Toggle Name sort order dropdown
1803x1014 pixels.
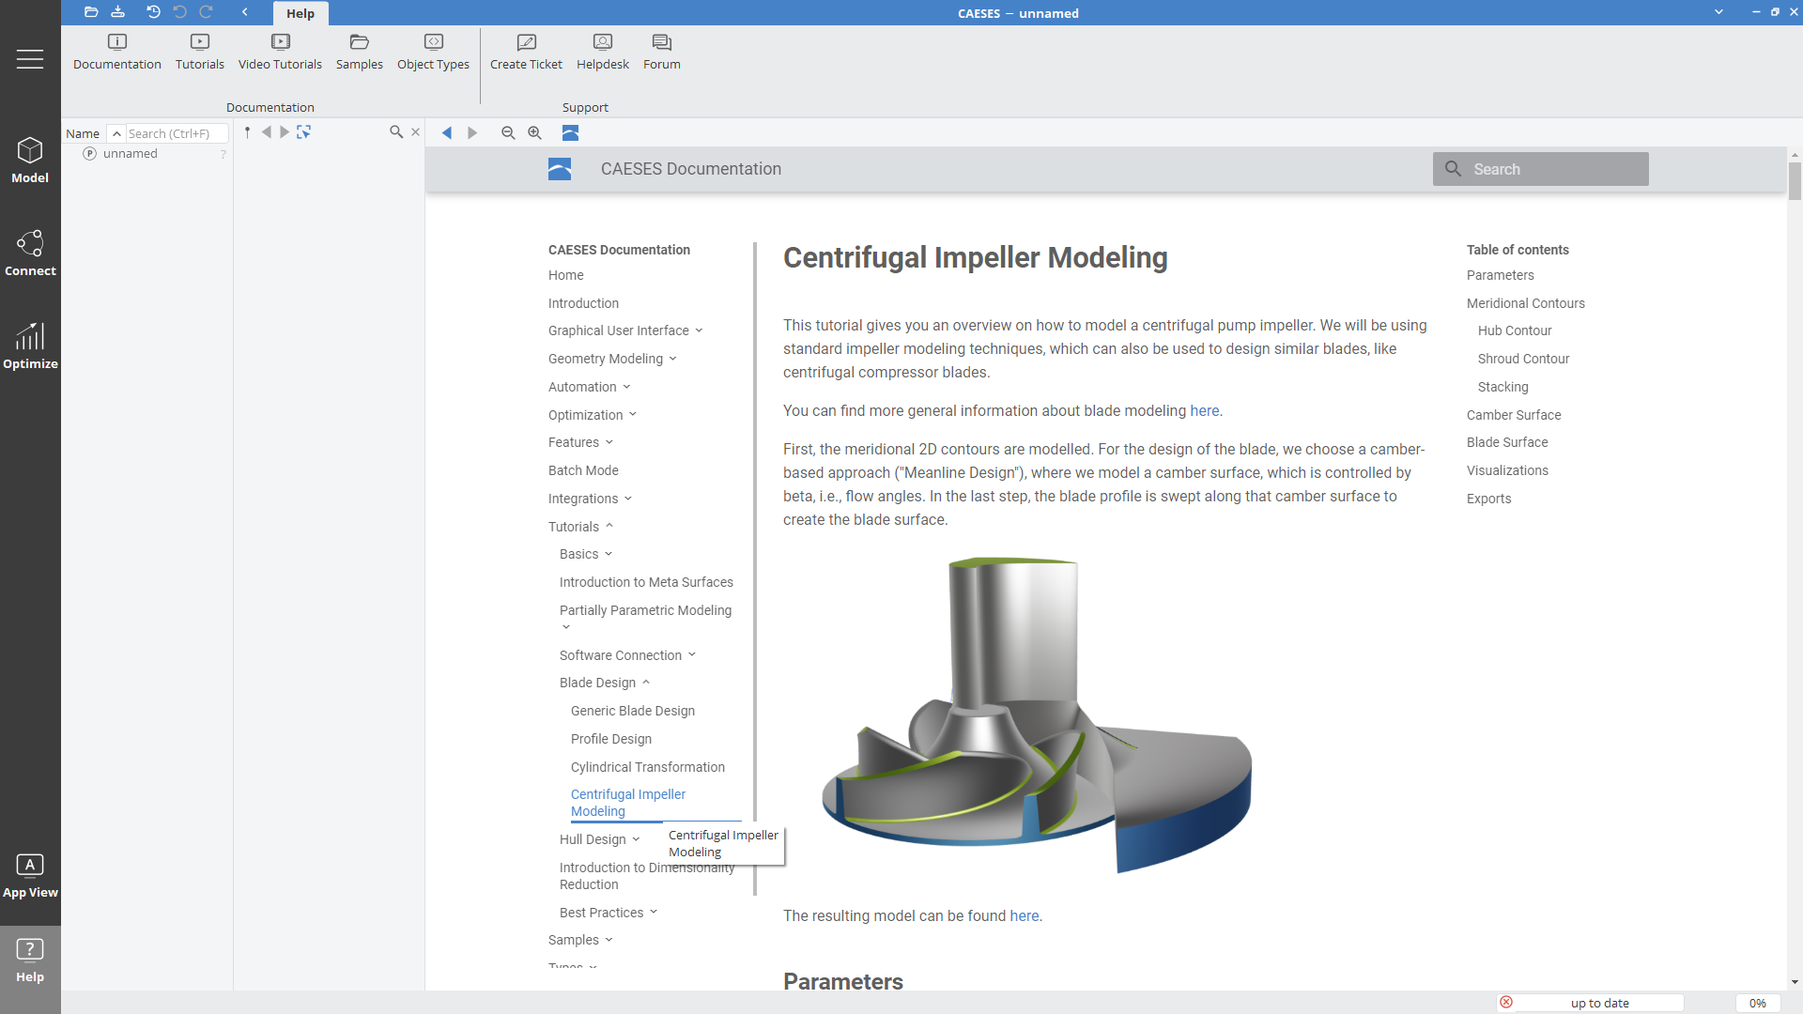(116, 133)
